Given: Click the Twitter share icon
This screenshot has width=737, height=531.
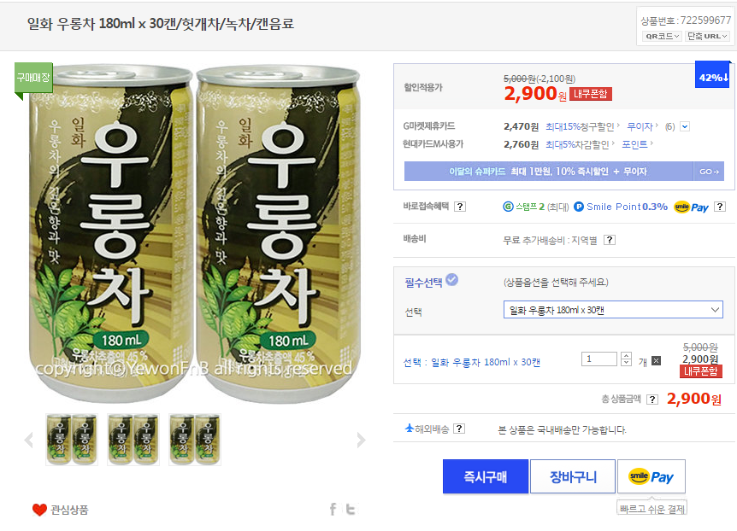Looking at the screenshot, I should coord(351,510).
